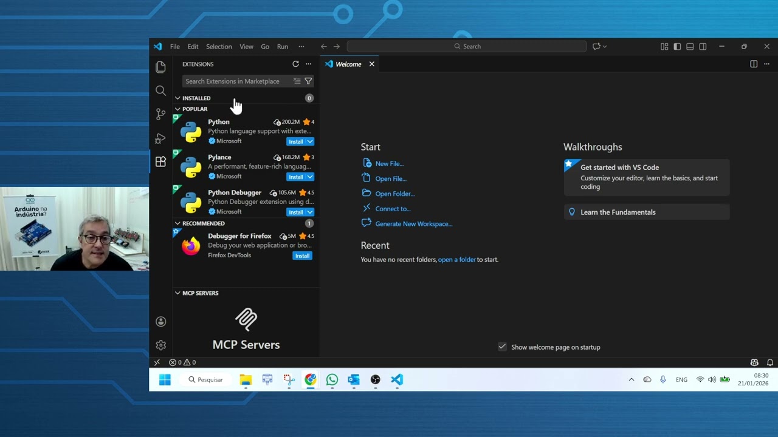Open the Accounts icon in activity bar
The image size is (778, 437).
pyautogui.click(x=160, y=322)
